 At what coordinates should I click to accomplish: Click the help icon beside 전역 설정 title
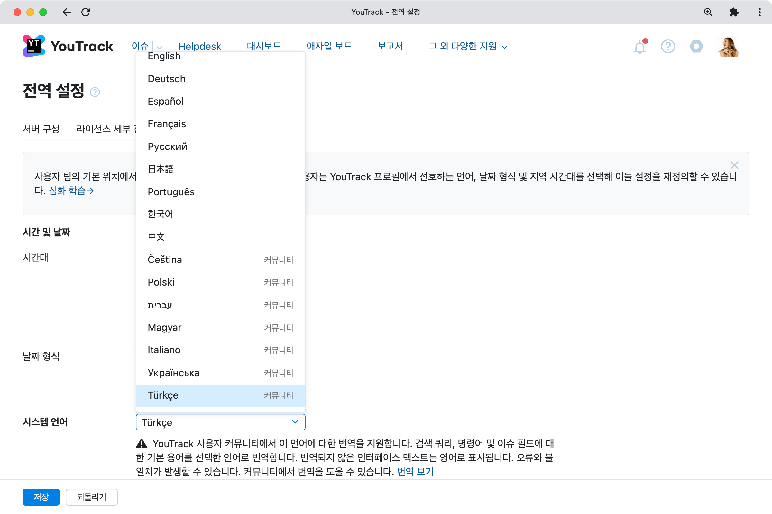pyautogui.click(x=95, y=93)
